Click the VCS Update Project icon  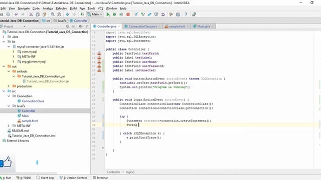[136, 14]
